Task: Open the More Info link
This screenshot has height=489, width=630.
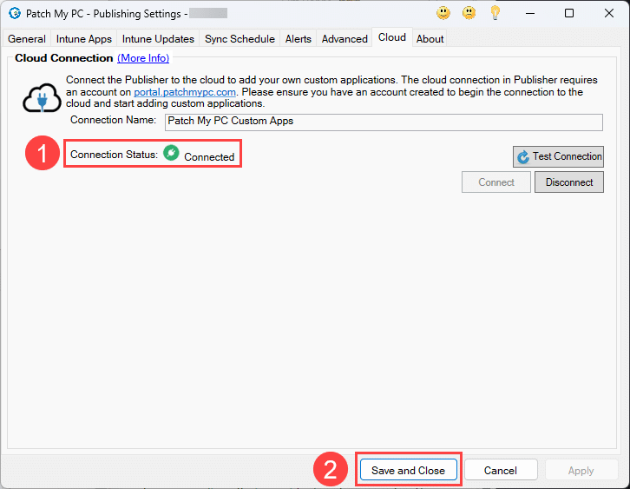Action: tap(143, 58)
